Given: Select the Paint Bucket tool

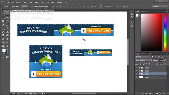Looking at the screenshot, I should (x=8, y=32).
